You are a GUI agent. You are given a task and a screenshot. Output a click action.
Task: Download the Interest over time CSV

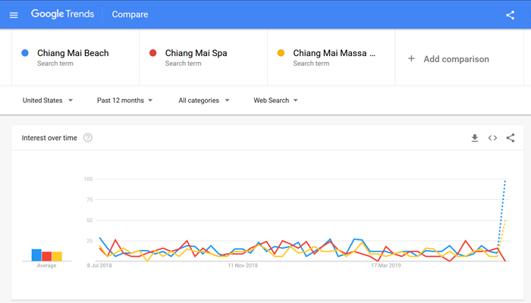pos(475,138)
